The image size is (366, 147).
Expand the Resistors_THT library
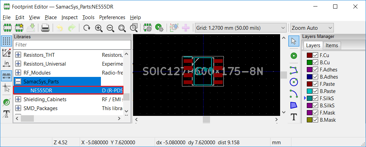pyautogui.click(x=18, y=55)
